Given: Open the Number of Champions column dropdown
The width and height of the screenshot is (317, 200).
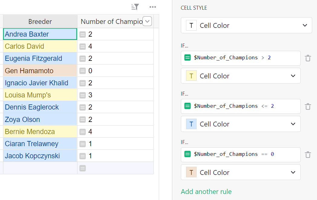Looking at the screenshot, I should pos(147,21).
